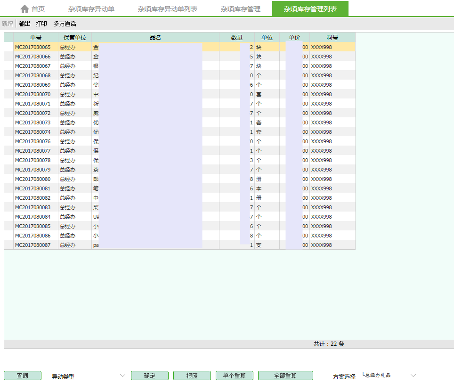The image size is (454, 392).
Task: Select row MC2017080070
Action: [x=32, y=94]
